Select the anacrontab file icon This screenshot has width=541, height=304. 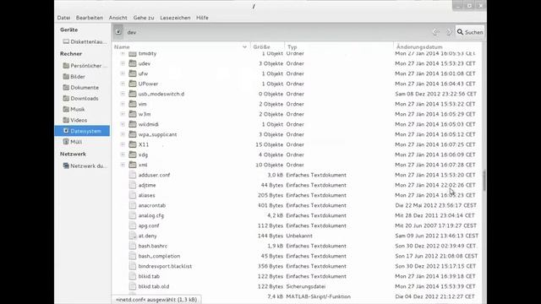click(133, 205)
